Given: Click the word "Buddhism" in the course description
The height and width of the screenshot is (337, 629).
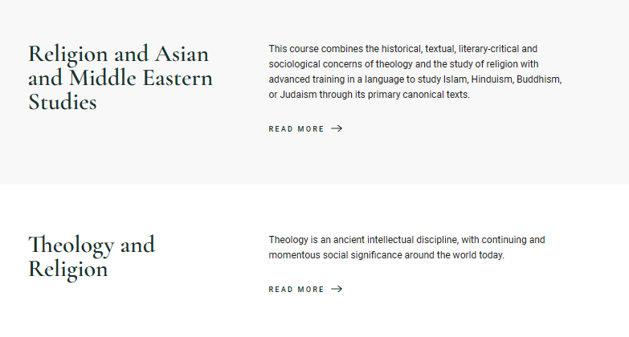Looking at the screenshot, I should (x=539, y=79).
